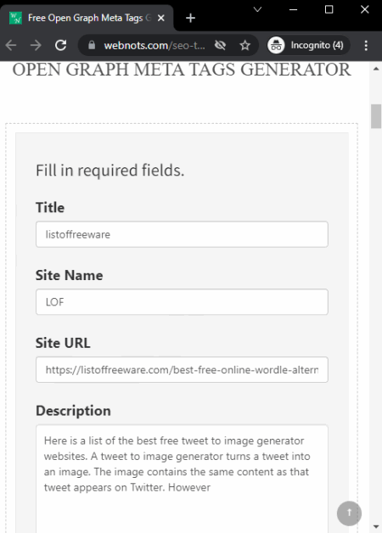Open the third-party cookies blocked eye icon
The width and height of the screenshot is (382, 533).
[x=220, y=45]
